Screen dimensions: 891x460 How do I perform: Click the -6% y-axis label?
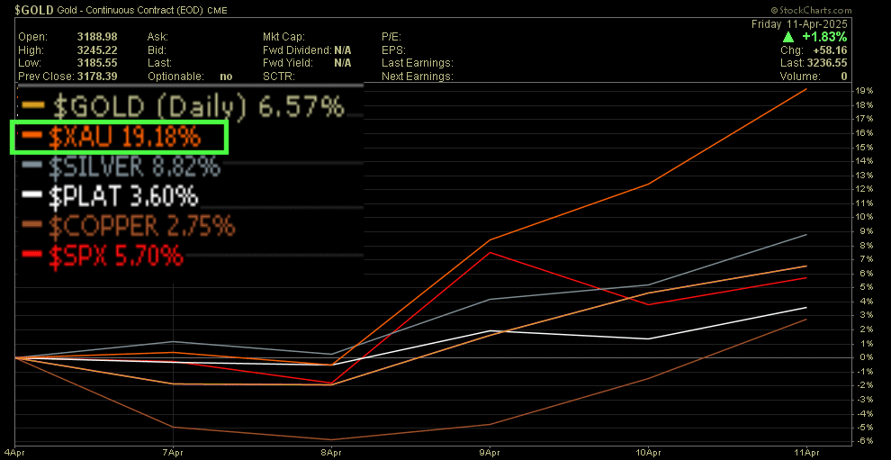866,442
